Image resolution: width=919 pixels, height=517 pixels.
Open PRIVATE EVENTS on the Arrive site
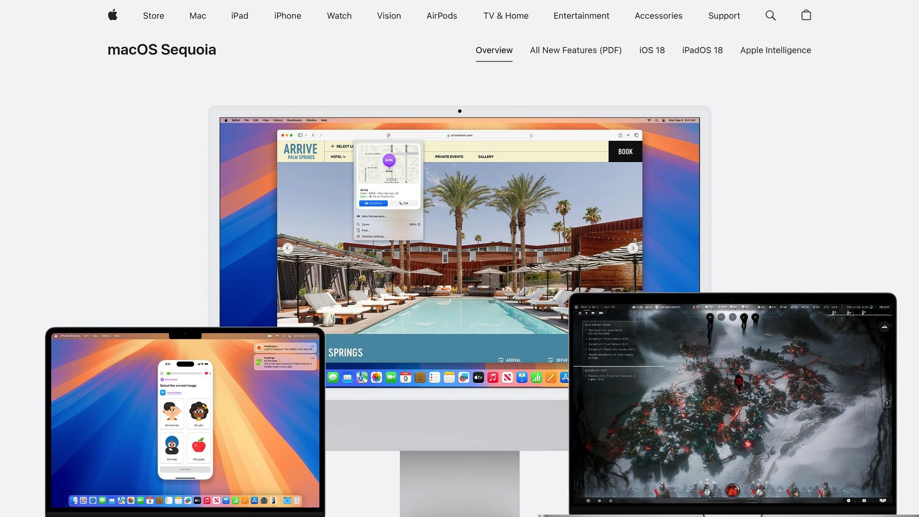tap(449, 157)
